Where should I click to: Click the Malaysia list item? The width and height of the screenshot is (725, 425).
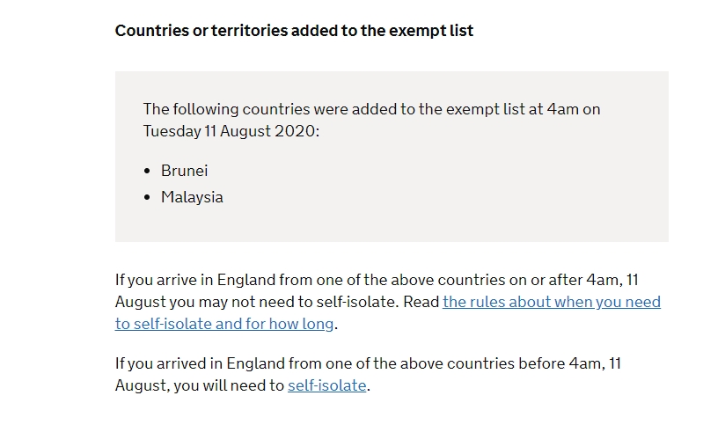click(x=192, y=197)
